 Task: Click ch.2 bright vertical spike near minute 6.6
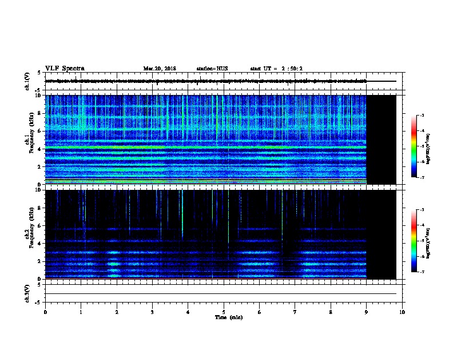pyautogui.click(x=282, y=215)
